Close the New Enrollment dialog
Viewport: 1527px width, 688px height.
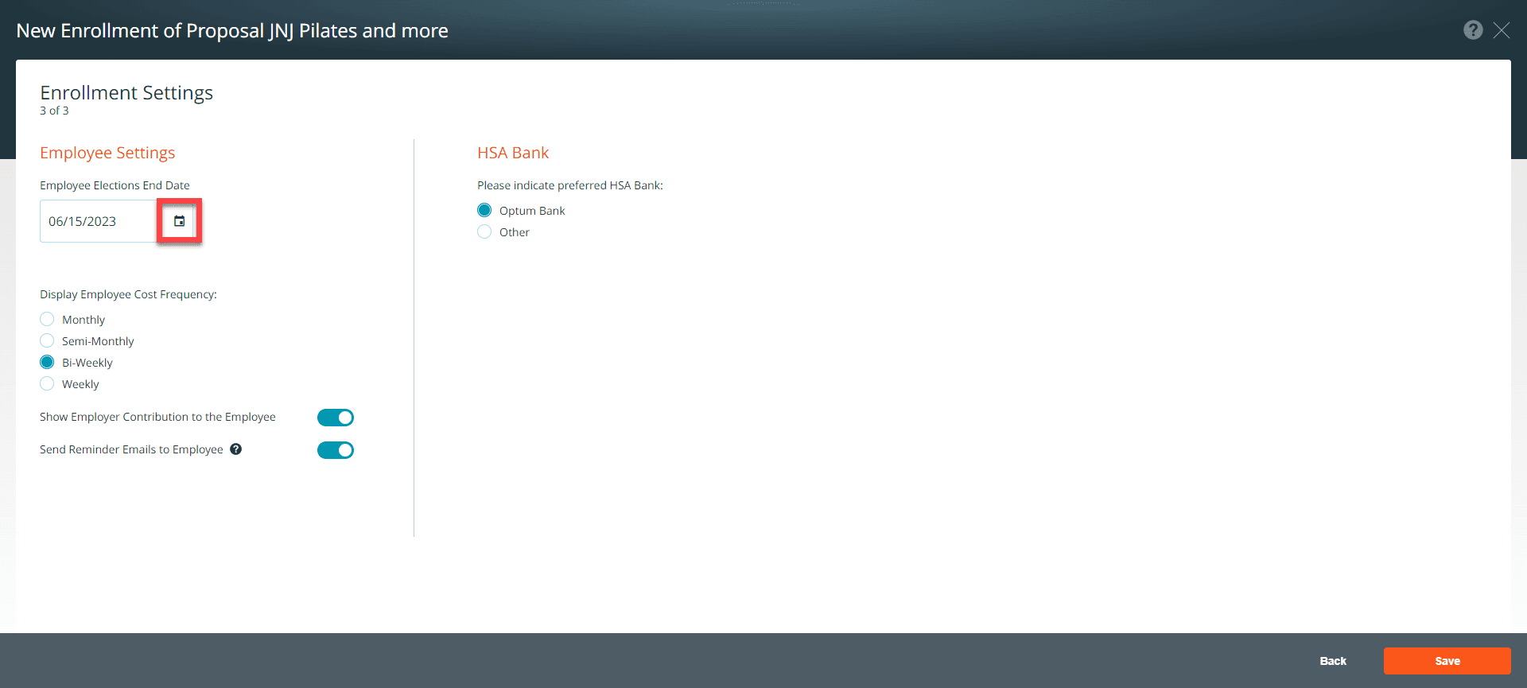(1502, 30)
